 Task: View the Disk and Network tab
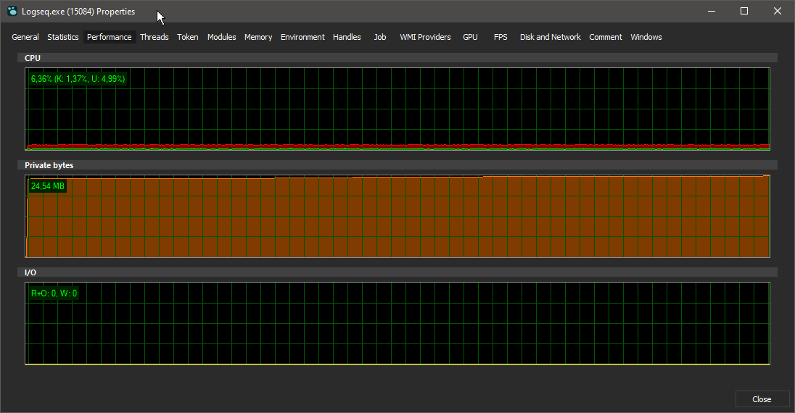550,37
